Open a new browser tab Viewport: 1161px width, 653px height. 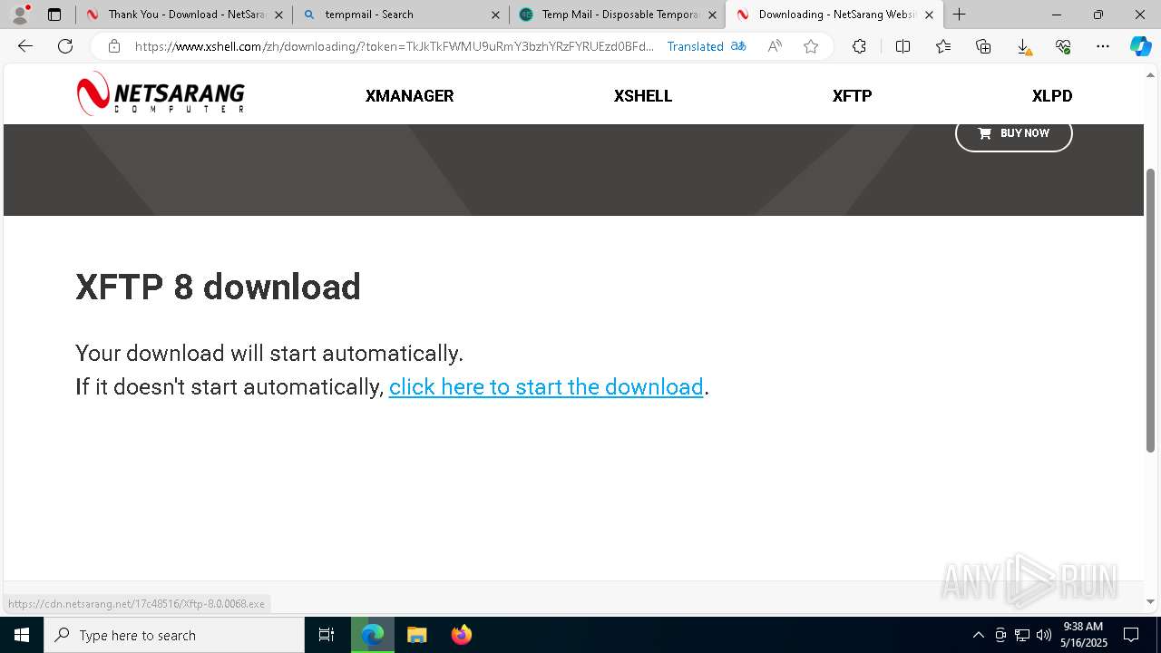pos(959,15)
